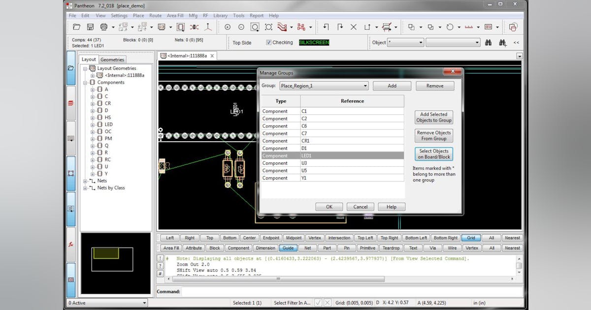Activate the rotate tool icon
Viewport: 591px width, 310px height.
450,27
